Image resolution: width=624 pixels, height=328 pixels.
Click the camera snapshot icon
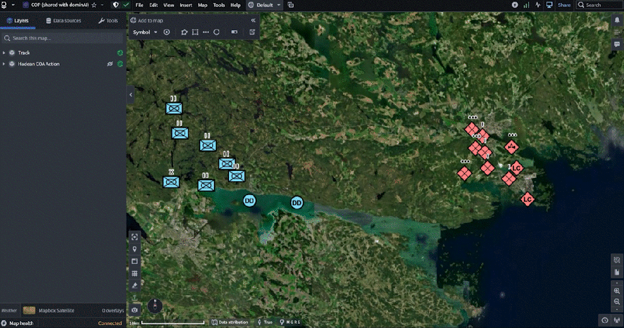pyautogui.click(x=135, y=310)
